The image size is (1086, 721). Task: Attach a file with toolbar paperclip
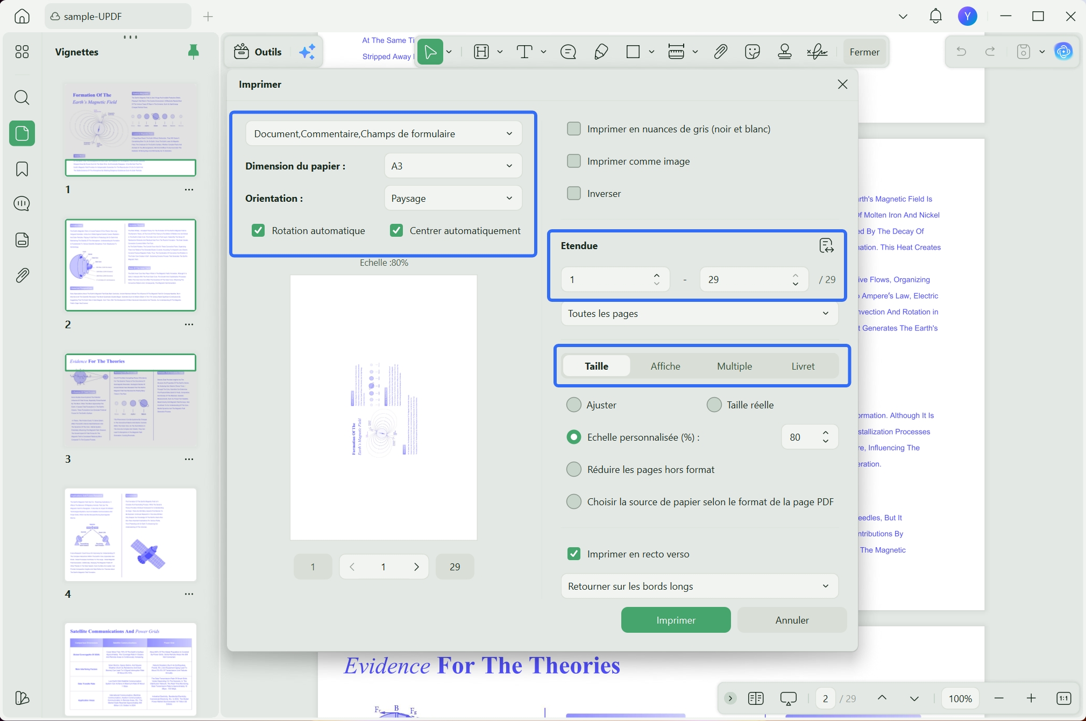point(720,52)
